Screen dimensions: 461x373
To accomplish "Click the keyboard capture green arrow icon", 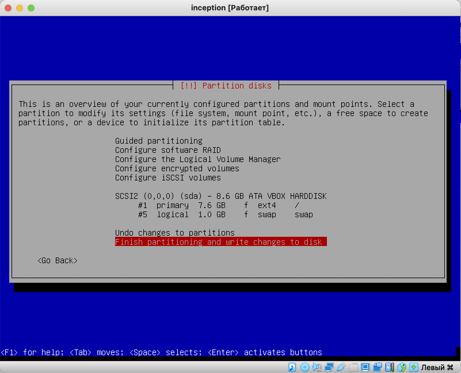I will (414, 367).
